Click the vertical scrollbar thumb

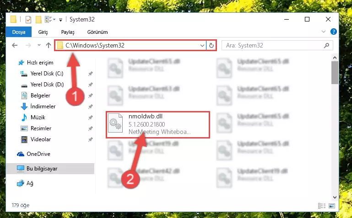[335, 73]
